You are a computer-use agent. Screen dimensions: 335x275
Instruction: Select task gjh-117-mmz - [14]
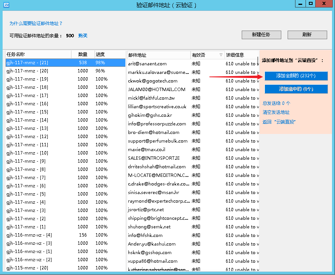coord(65,120)
